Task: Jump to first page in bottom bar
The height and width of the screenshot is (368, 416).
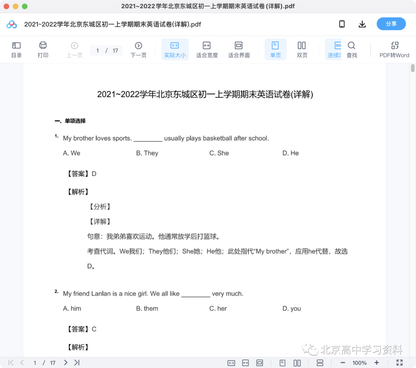Action: (11, 363)
